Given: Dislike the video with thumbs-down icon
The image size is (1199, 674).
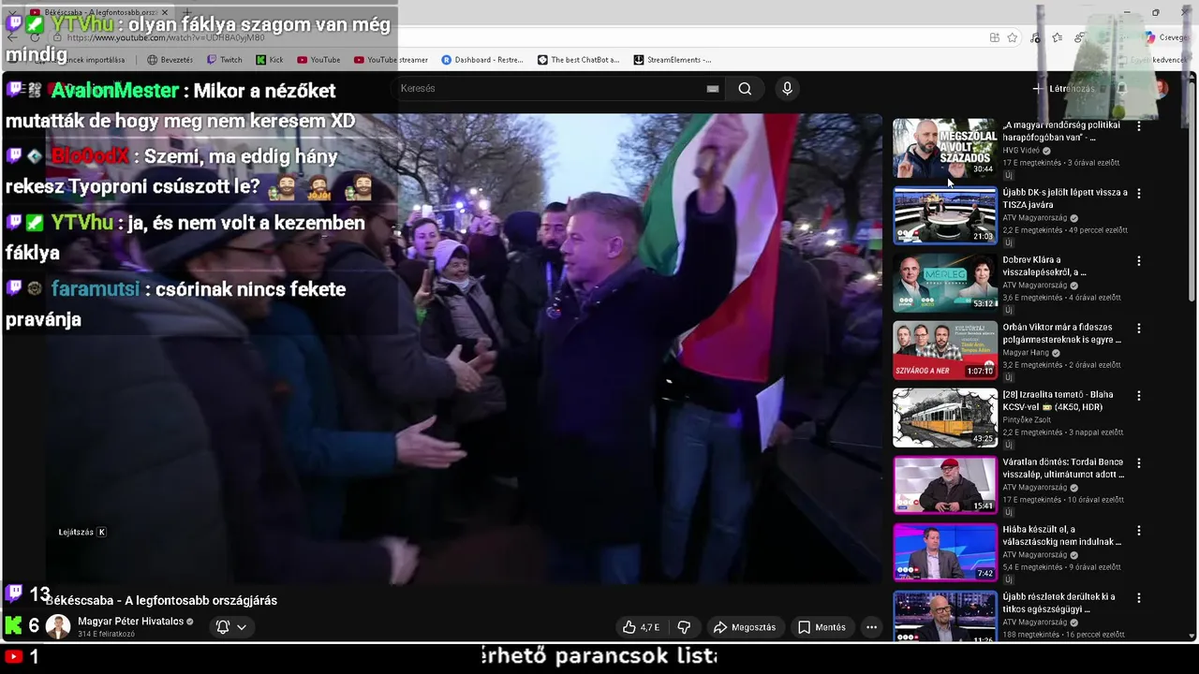Looking at the screenshot, I should point(684,627).
